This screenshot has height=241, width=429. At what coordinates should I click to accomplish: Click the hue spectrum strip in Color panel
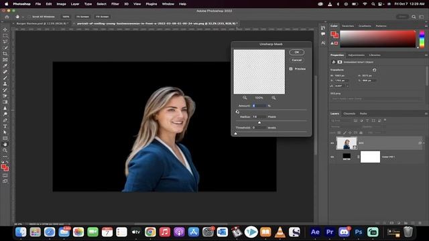(x=422, y=39)
